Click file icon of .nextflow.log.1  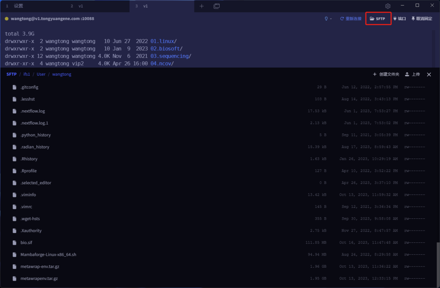14,123
